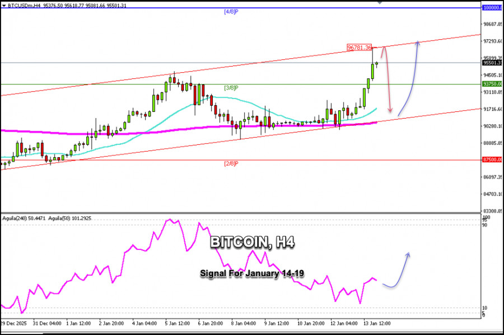Click the 93110.85 price axis value
This screenshot has width=504, height=335.
(493, 92)
